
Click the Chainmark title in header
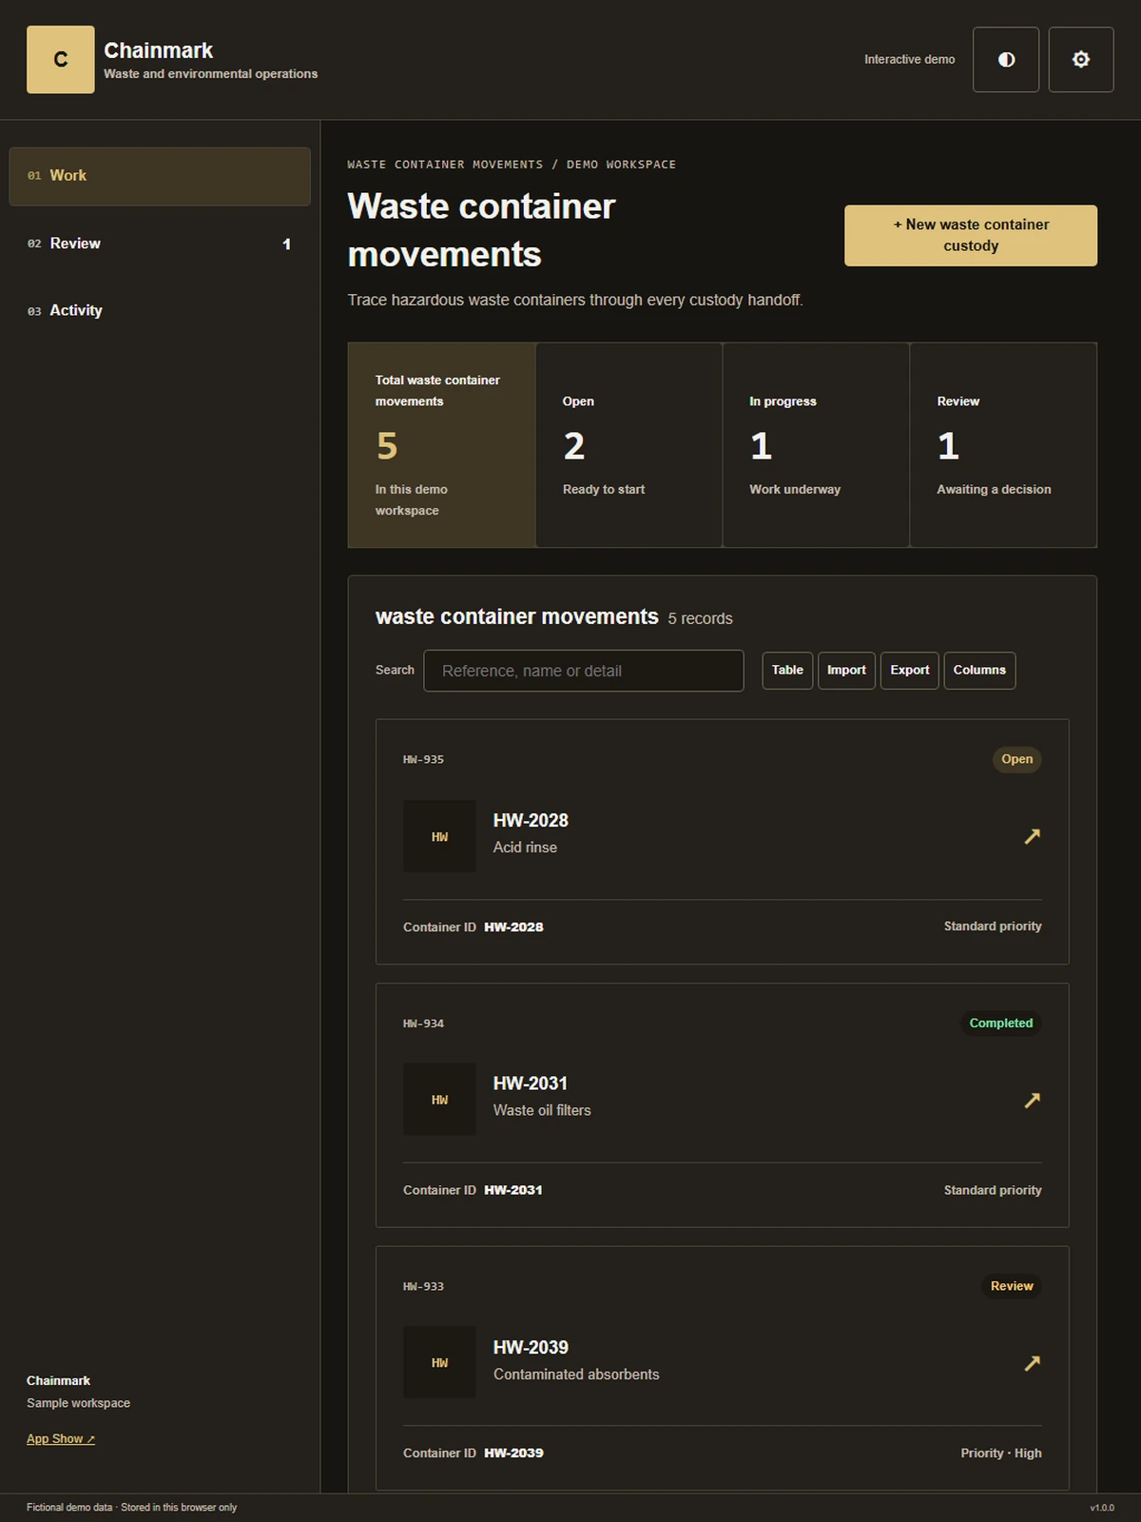pyautogui.click(x=158, y=50)
